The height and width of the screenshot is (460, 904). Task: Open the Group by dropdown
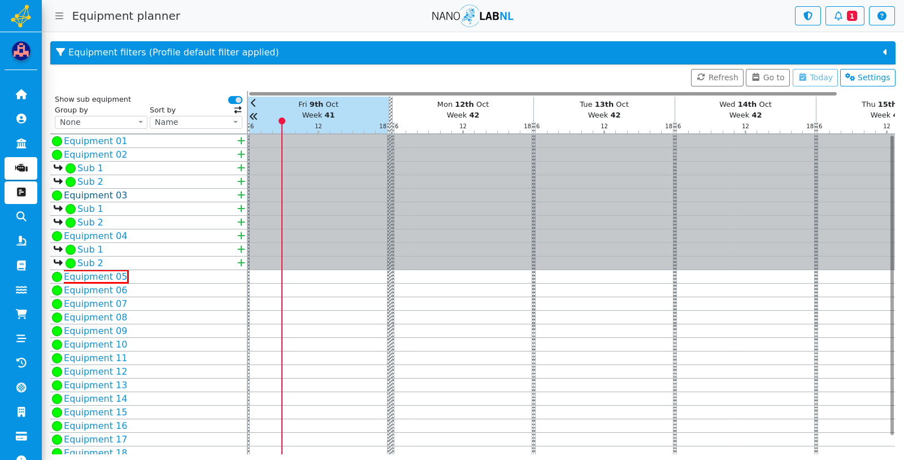[101, 122]
